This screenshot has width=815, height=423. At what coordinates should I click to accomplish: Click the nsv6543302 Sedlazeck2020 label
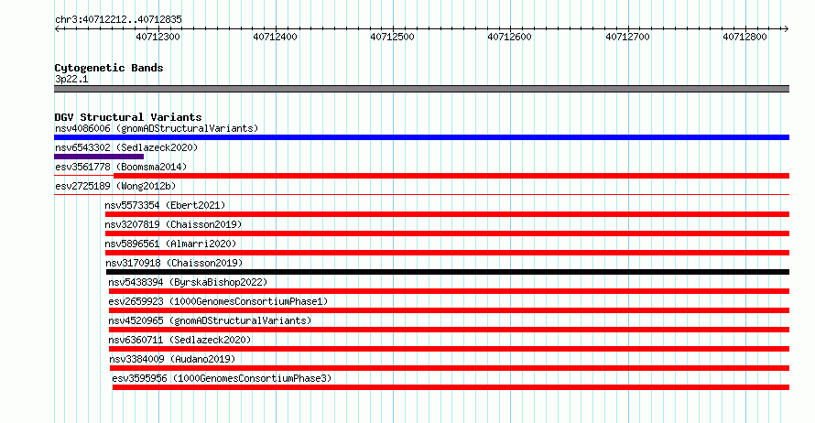pos(126,147)
